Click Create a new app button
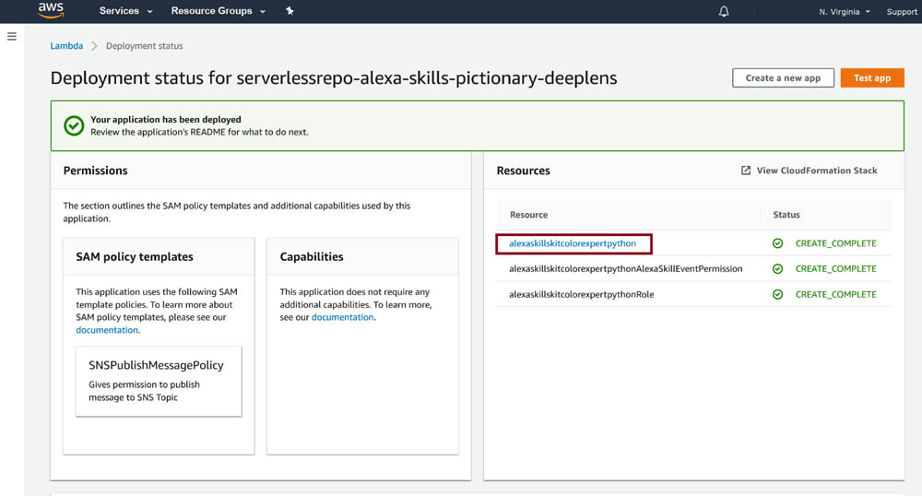922x496 pixels. [783, 77]
